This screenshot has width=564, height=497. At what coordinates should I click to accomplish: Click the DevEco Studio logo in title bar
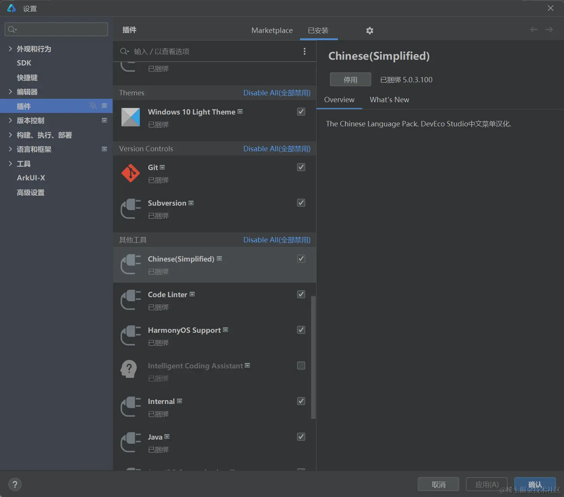pyautogui.click(x=11, y=8)
